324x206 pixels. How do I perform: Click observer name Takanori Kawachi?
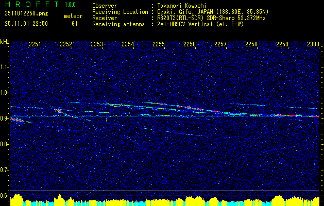[182, 6]
